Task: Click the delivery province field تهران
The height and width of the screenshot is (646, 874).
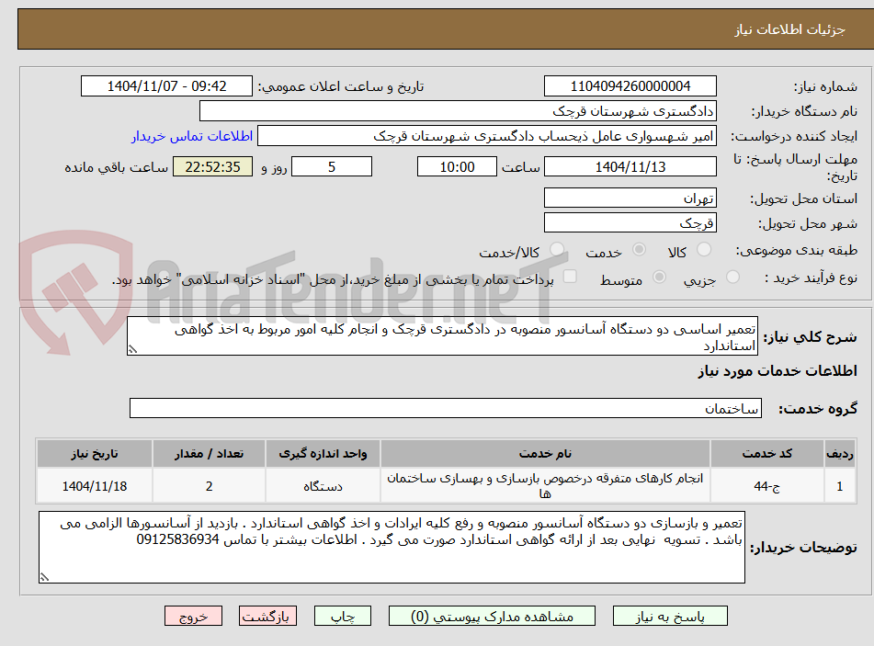Action: [x=630, y=198]
